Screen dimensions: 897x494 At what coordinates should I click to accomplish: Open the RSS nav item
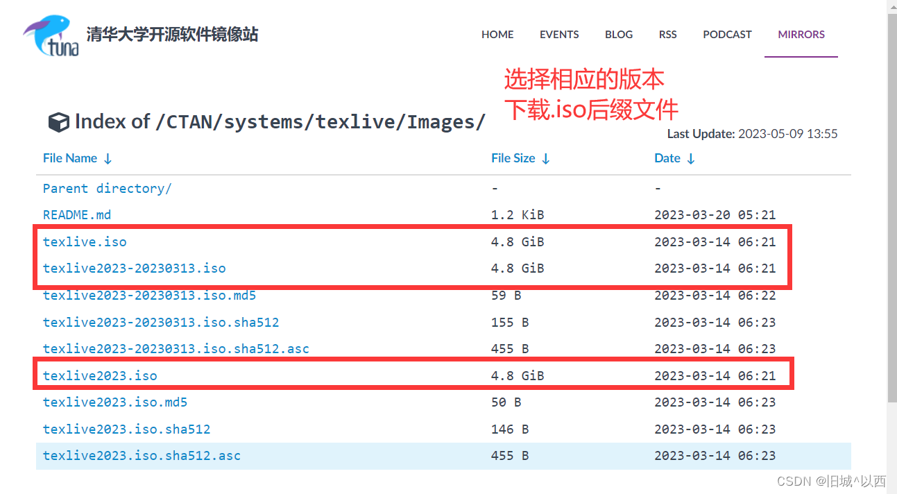668,34
